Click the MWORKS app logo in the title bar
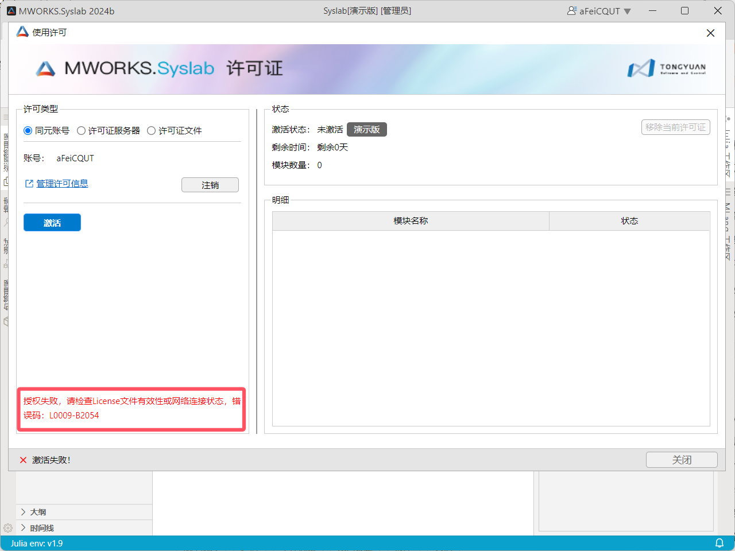735x551 pixels. point(11,11)
